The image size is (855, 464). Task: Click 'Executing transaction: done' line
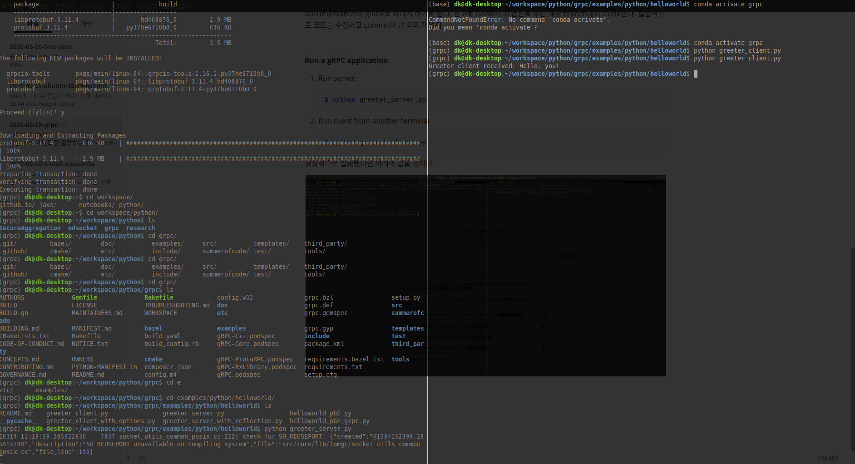coord(49,189)
